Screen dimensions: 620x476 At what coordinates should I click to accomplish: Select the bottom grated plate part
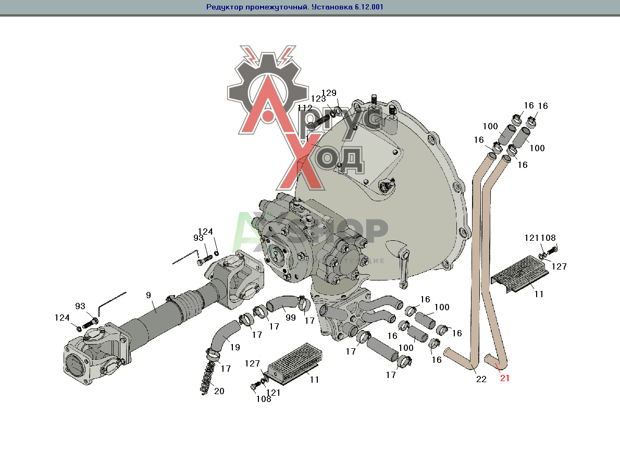coord(294,361)
